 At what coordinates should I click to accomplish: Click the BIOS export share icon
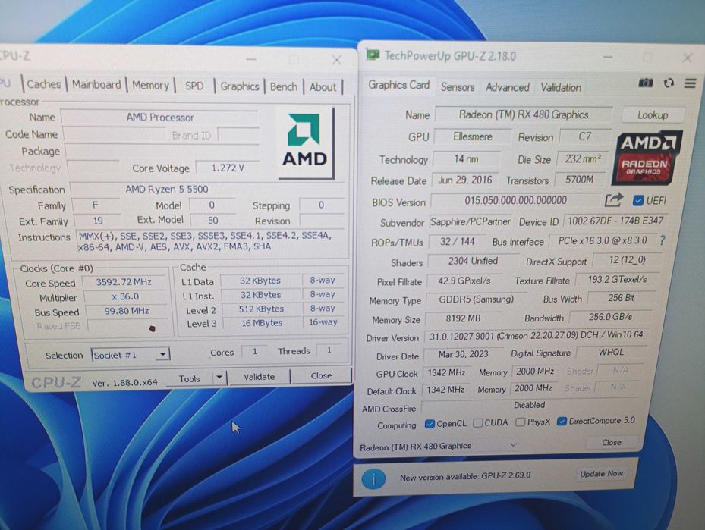(614, 199)
